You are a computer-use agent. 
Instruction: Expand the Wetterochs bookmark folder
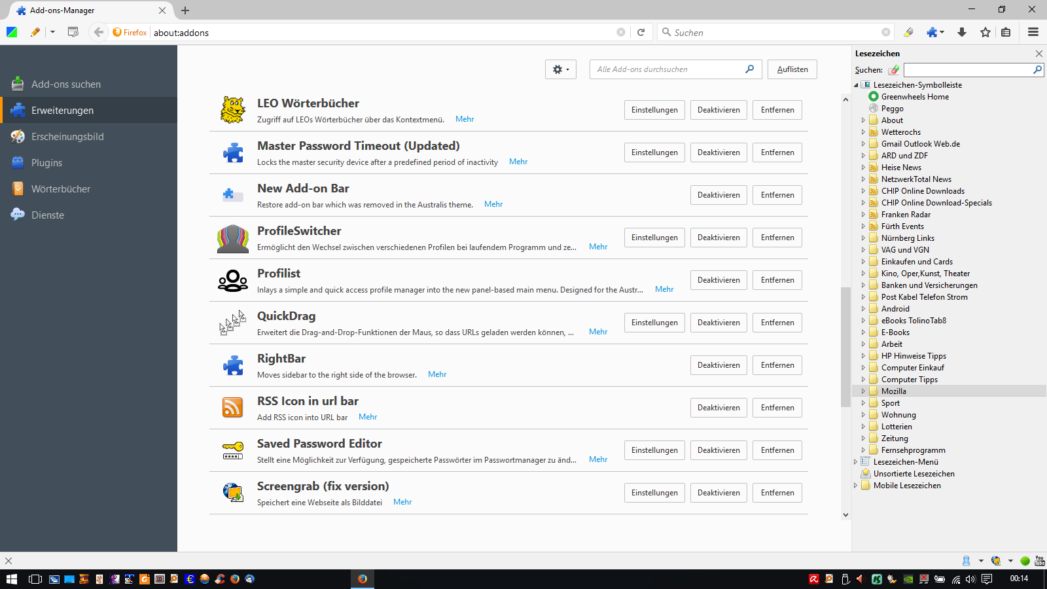pos(863,132)
